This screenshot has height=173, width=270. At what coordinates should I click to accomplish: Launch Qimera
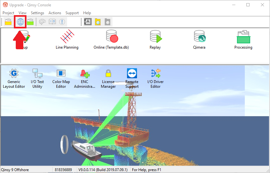click(199, 39)
